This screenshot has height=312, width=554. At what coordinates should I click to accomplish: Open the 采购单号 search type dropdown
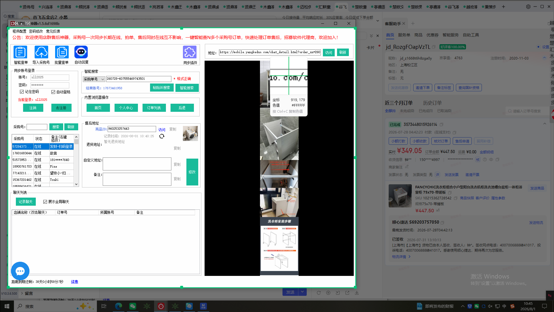tap(94, 79)
